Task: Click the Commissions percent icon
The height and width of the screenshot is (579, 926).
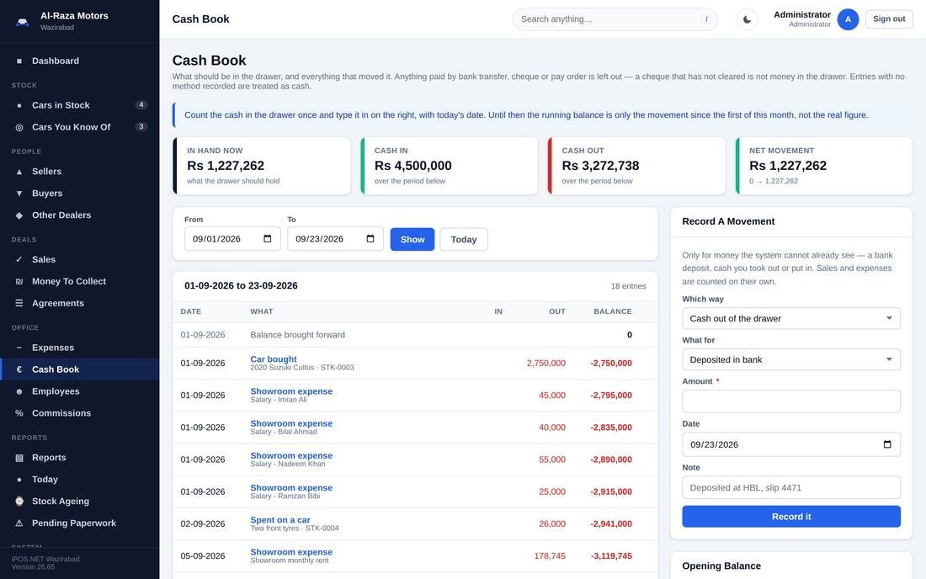Action: pyautogui.click(x=19, y=412)
